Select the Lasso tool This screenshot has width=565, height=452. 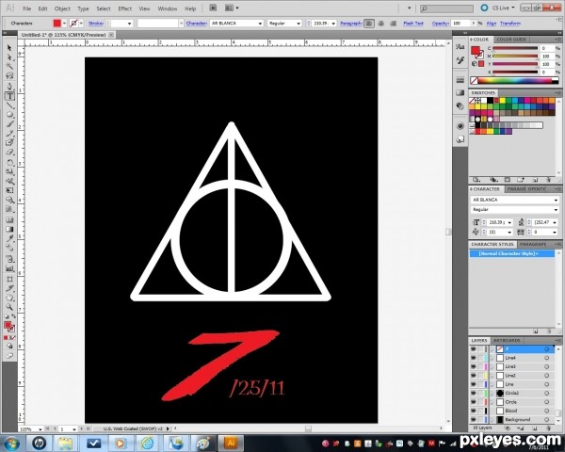pyautogui.click(x=9, y=75)
